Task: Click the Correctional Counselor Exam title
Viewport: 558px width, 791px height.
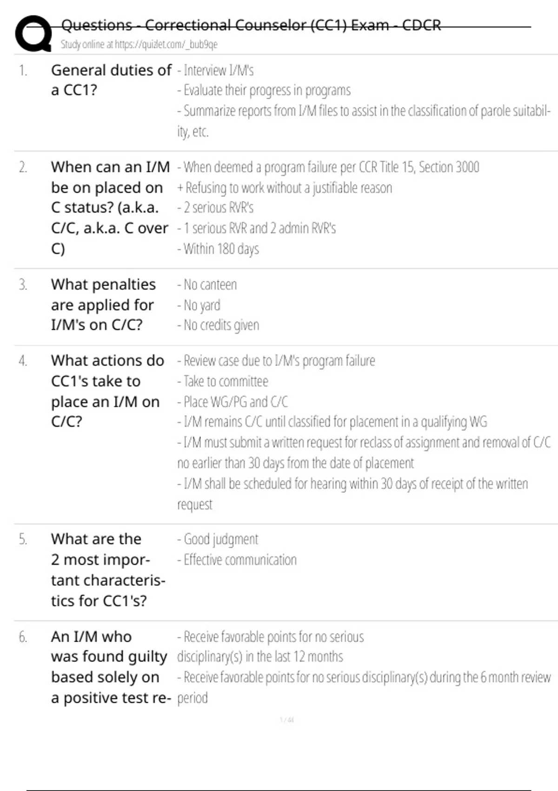Action: 251,25
